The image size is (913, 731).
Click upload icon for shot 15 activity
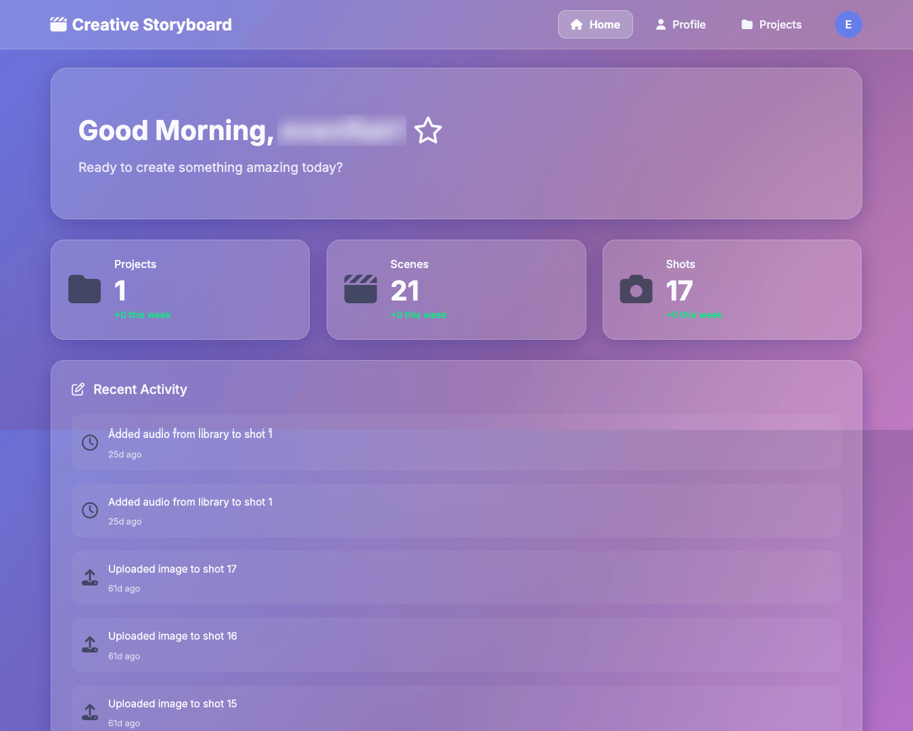point(90,712)
